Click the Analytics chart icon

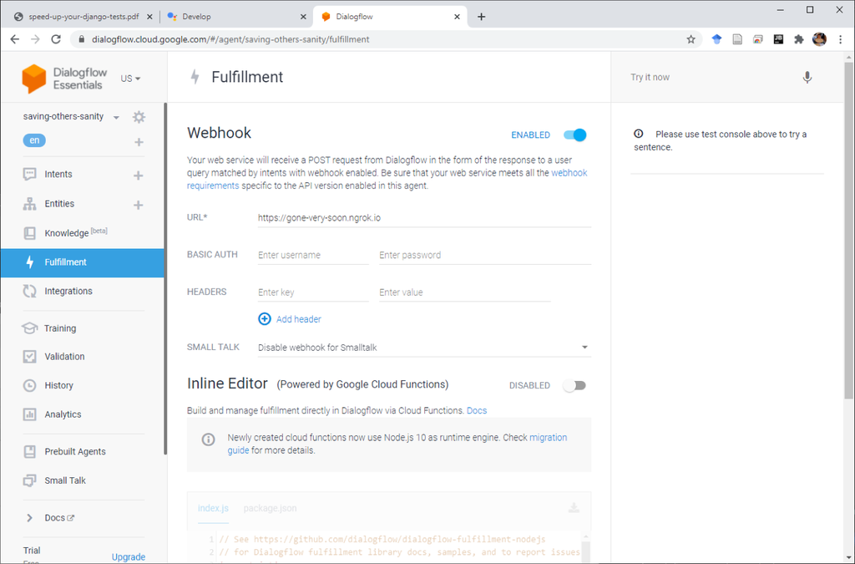[29, 414]
